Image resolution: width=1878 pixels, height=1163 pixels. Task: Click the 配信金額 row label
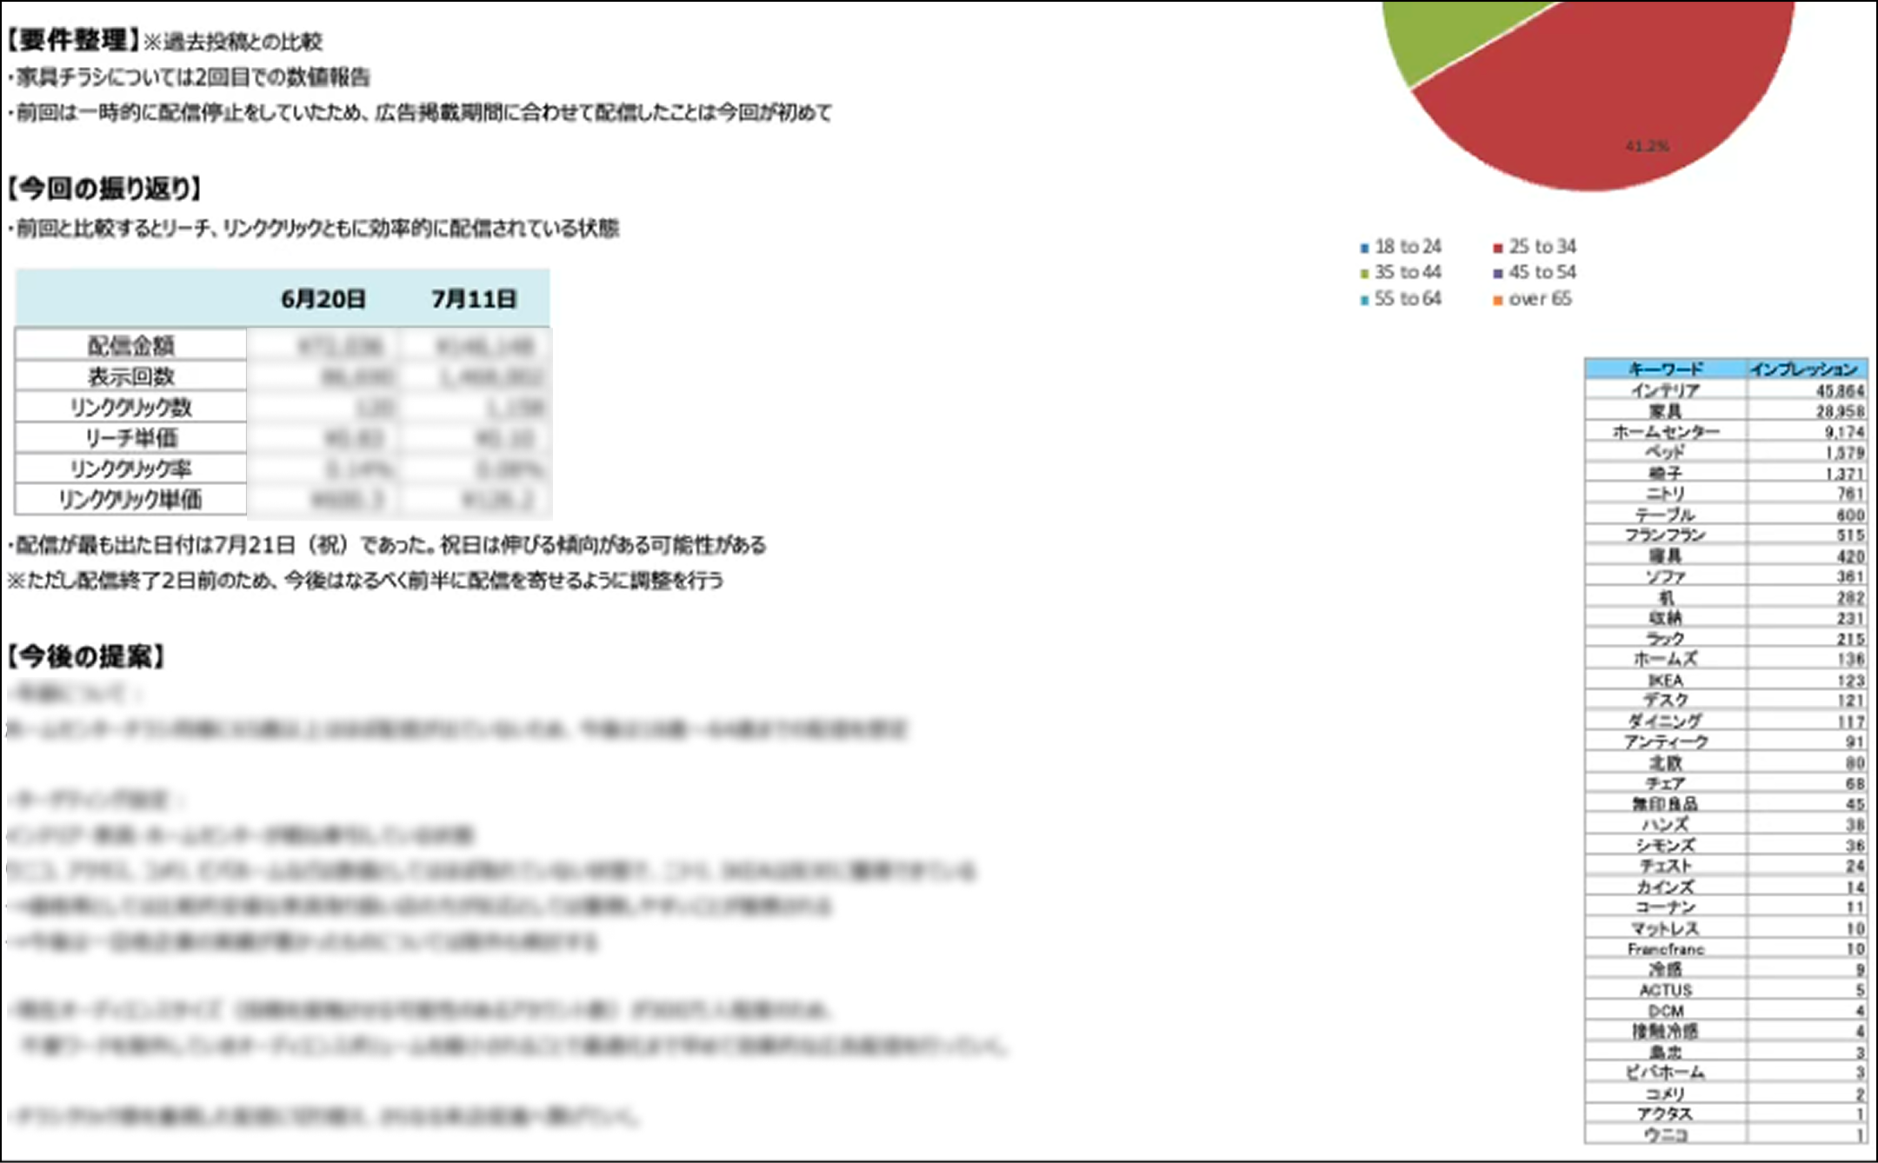click(x=131, y=345)
